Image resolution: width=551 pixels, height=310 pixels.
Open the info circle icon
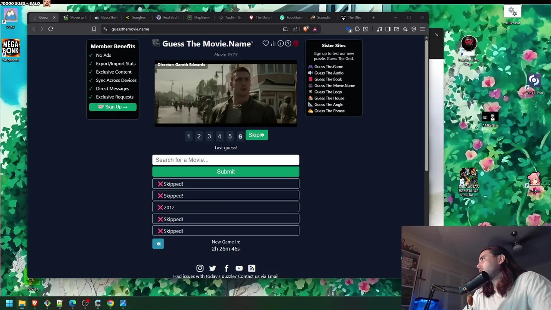point(281,43)
